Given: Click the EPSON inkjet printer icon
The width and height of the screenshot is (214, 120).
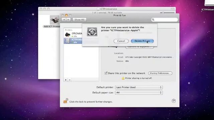Looking at the screenshot, I should point(68,35).
